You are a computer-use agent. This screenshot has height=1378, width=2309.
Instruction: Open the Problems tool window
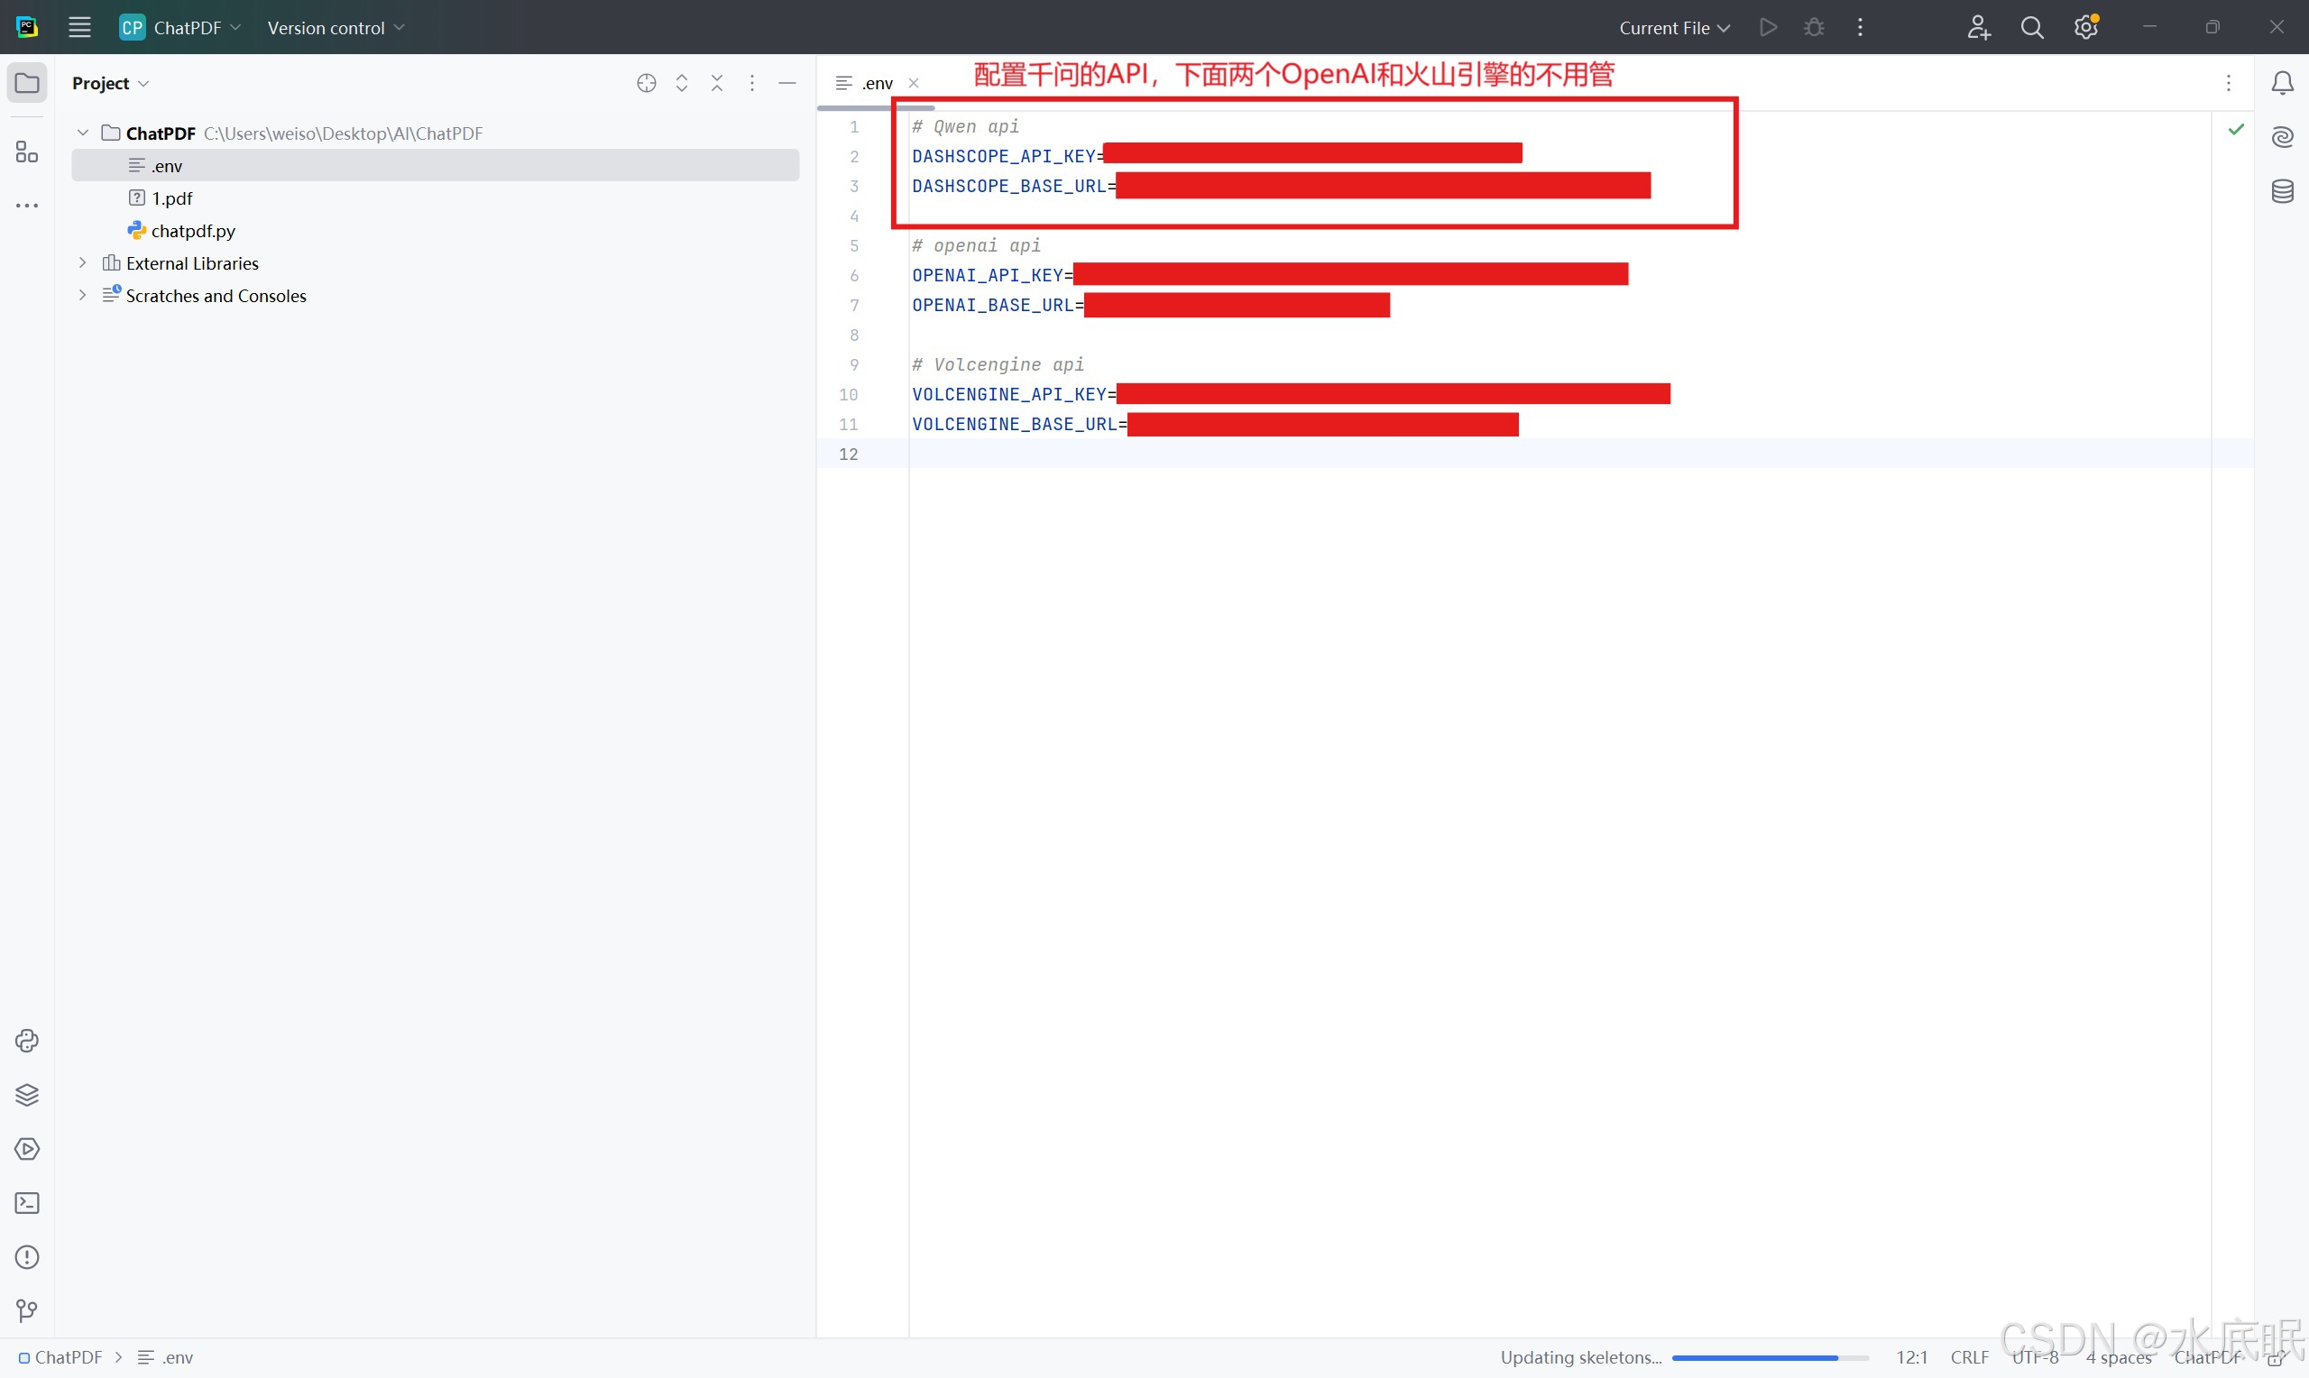point(27,1256)
